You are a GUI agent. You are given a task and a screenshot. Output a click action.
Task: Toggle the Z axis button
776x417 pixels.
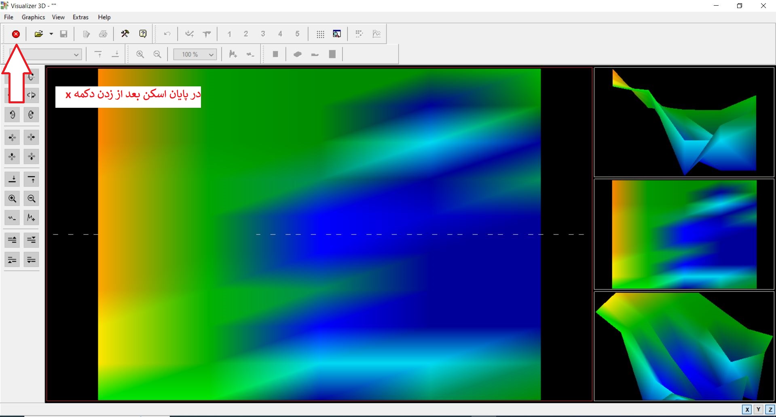tap(770, 409)
